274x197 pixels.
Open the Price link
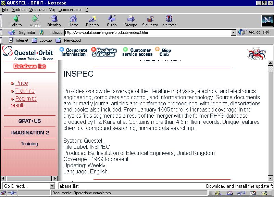click(x=22, y=83)
